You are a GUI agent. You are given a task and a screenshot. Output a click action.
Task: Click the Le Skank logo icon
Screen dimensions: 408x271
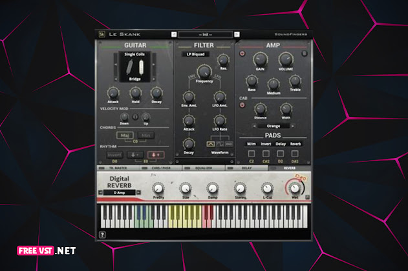(102, 34)
